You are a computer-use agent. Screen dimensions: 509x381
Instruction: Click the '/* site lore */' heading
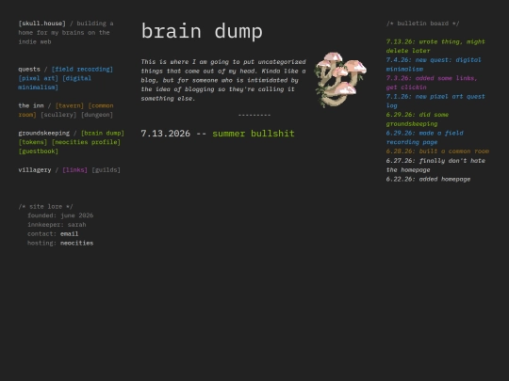pos(46,206)
